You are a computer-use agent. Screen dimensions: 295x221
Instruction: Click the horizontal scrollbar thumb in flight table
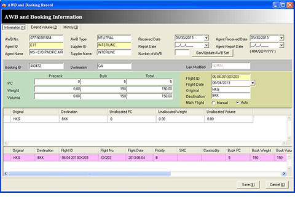pos(90,174)
